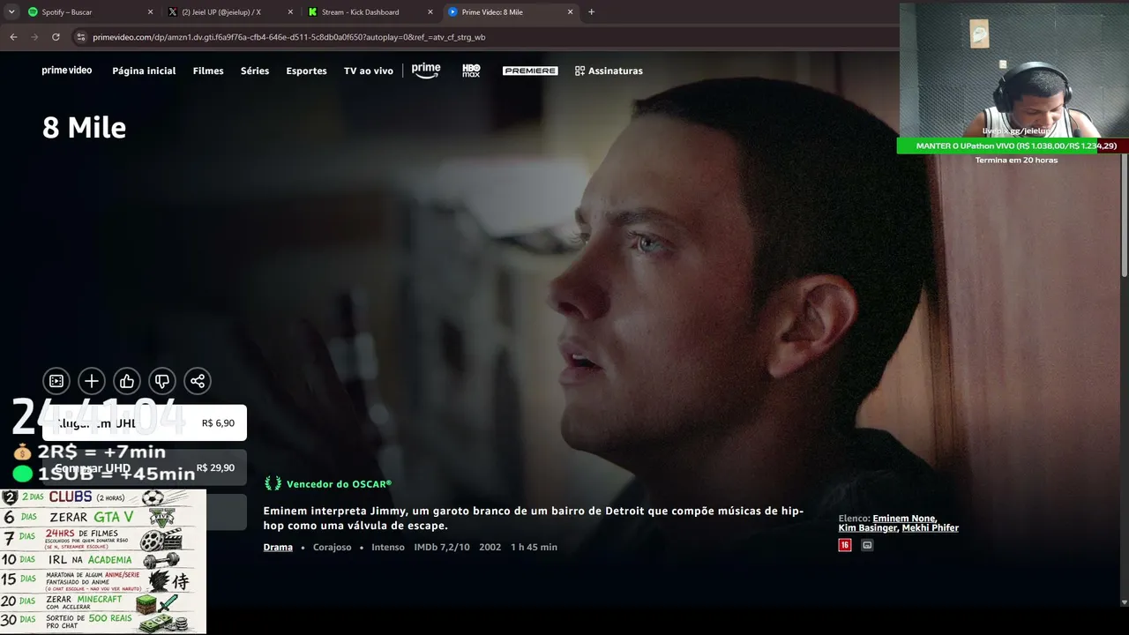Share 8 Mile using the share icon
This screenshot has width=1129, height=635.
click(x=198, y=381)
